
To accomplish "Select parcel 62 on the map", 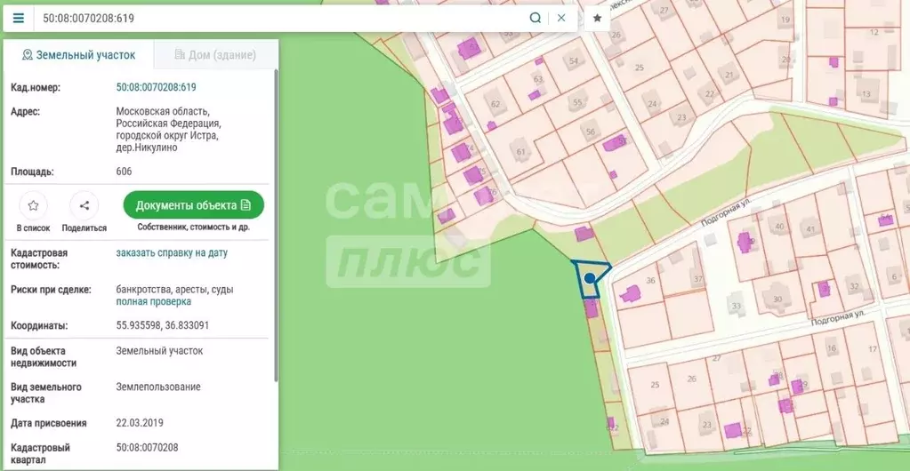I will click(x=495, y=104).
